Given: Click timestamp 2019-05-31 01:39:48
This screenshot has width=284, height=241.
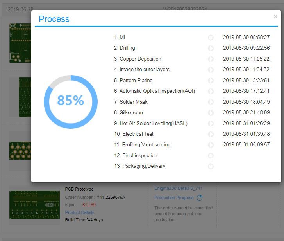Looking at the screenshot, I should pos(246,134).
